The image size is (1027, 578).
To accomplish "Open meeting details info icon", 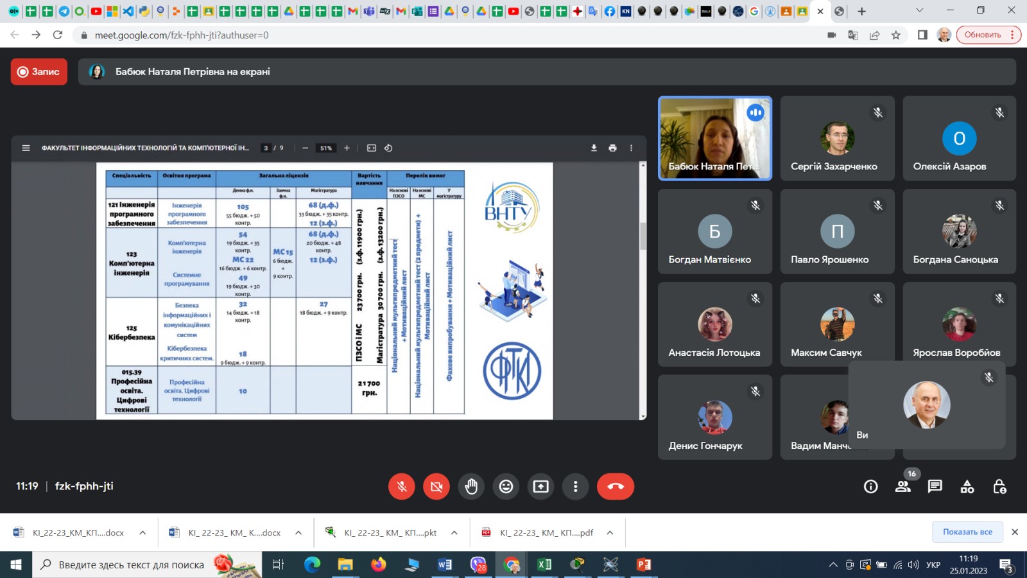I will [x=870, y=486].
